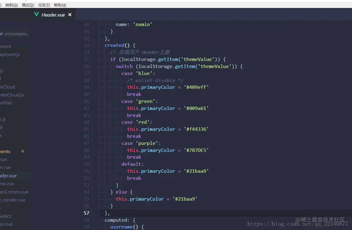Click line number 57 in the gutter
The image size is (352, 230).
pyautogui.click(x=87, y=213)
